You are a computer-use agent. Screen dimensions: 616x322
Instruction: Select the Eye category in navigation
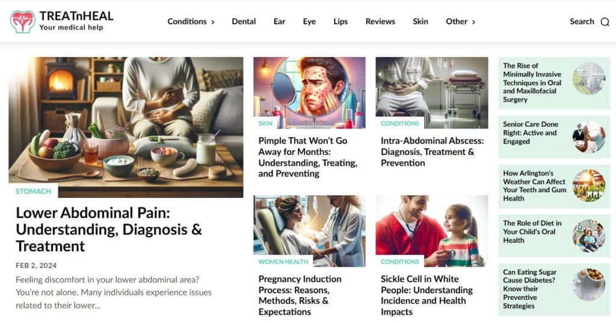[309, 22]
